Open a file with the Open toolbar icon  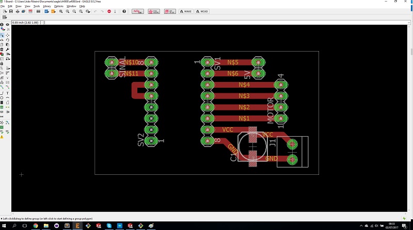coord(5,11)
